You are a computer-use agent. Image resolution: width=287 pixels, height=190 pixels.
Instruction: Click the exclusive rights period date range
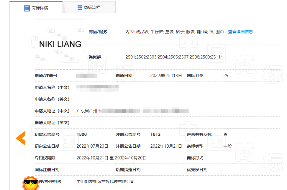click(111, 158)
